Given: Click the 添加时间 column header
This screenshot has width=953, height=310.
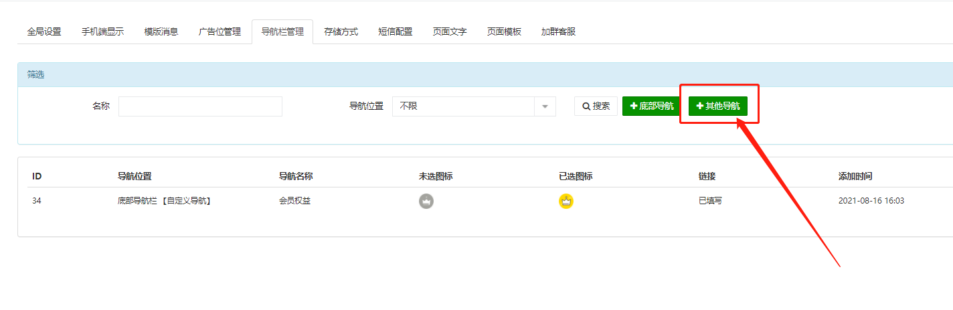Looking at the screenshot, I should point(855,176).
